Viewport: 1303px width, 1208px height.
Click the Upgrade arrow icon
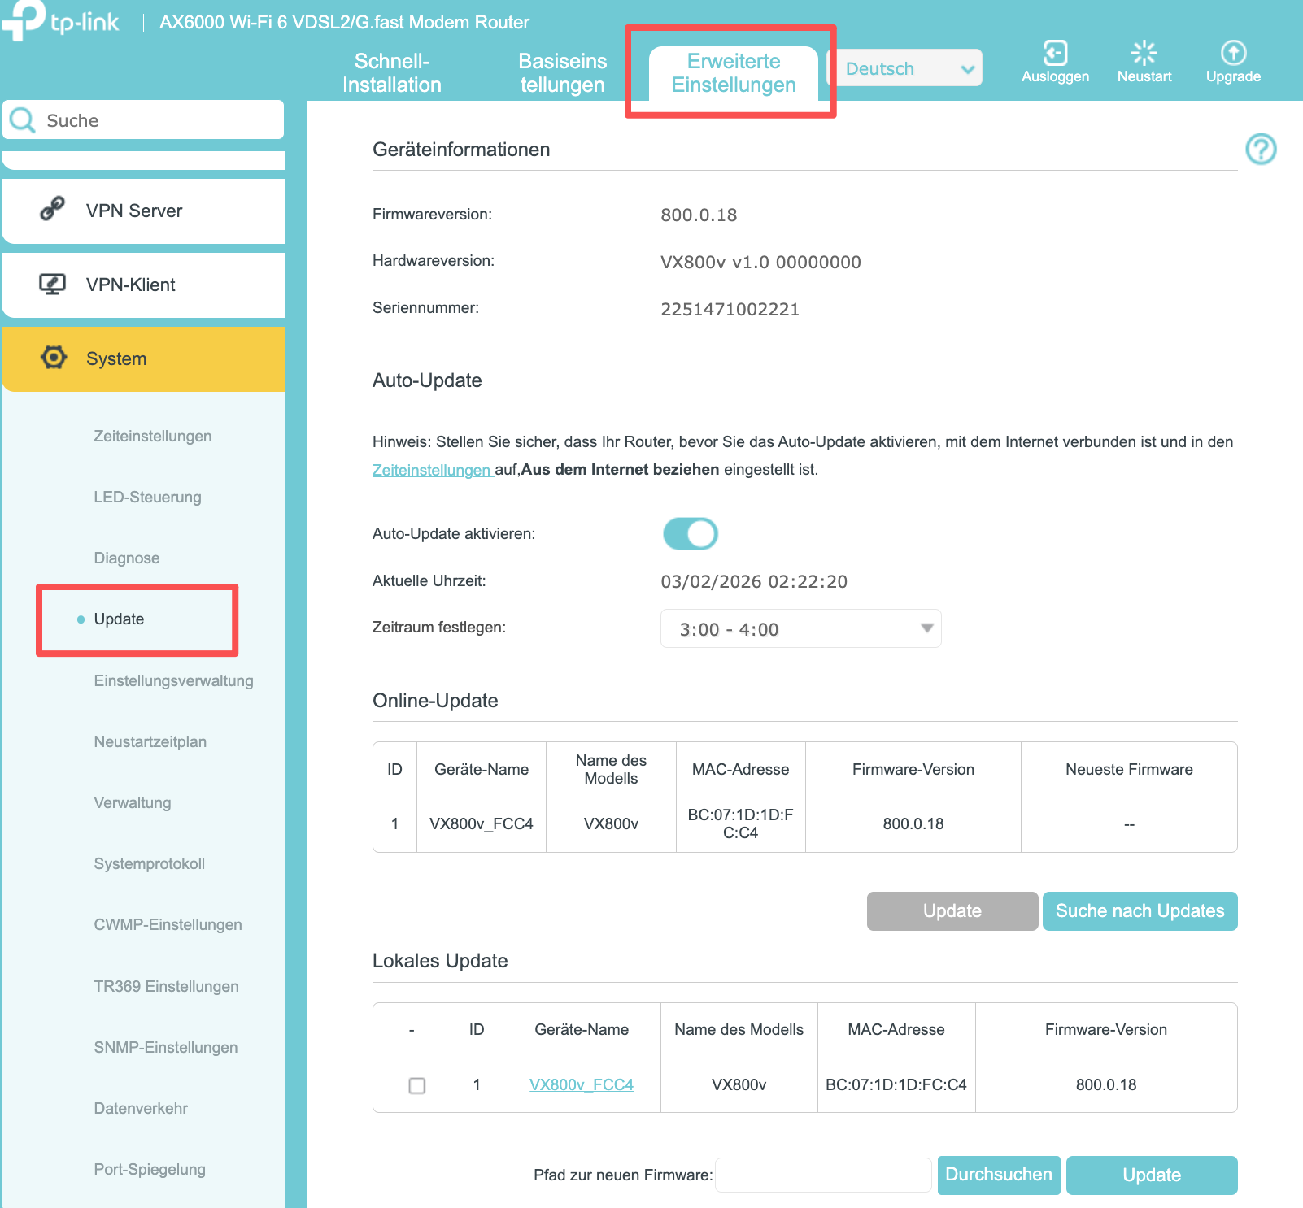pos(1233,53)
